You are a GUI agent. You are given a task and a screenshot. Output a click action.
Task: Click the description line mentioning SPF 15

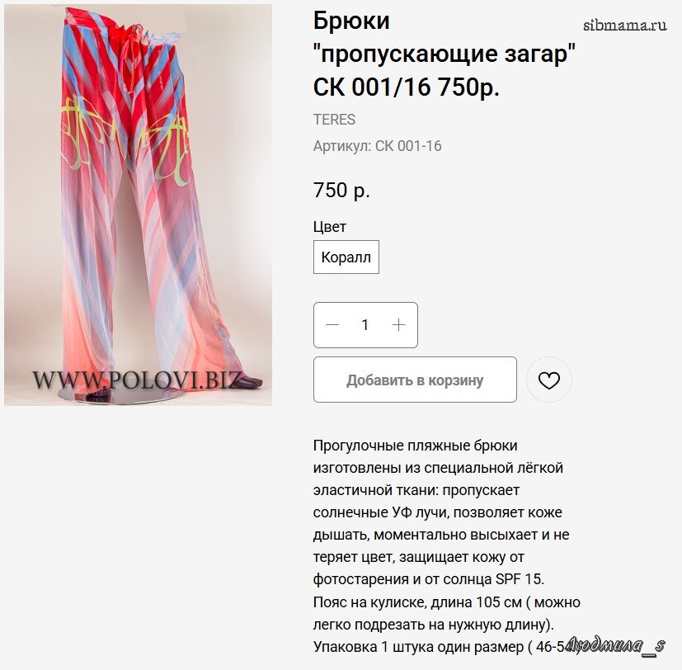(429, 579)
